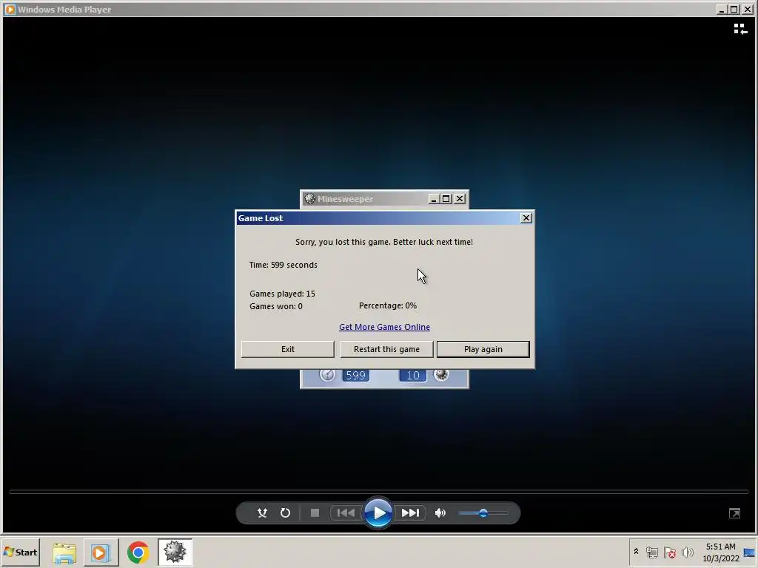Close the Game Lost dialog
Screen dimensions: 758x568
[526, 218]
